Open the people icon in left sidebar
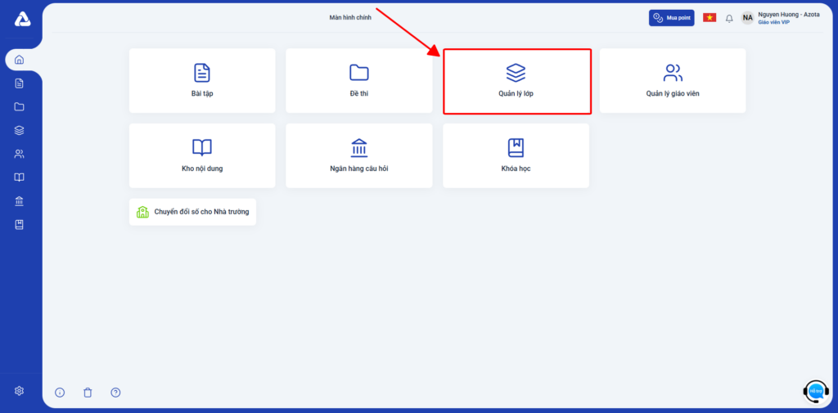838x413 pixels. point(20,154)
